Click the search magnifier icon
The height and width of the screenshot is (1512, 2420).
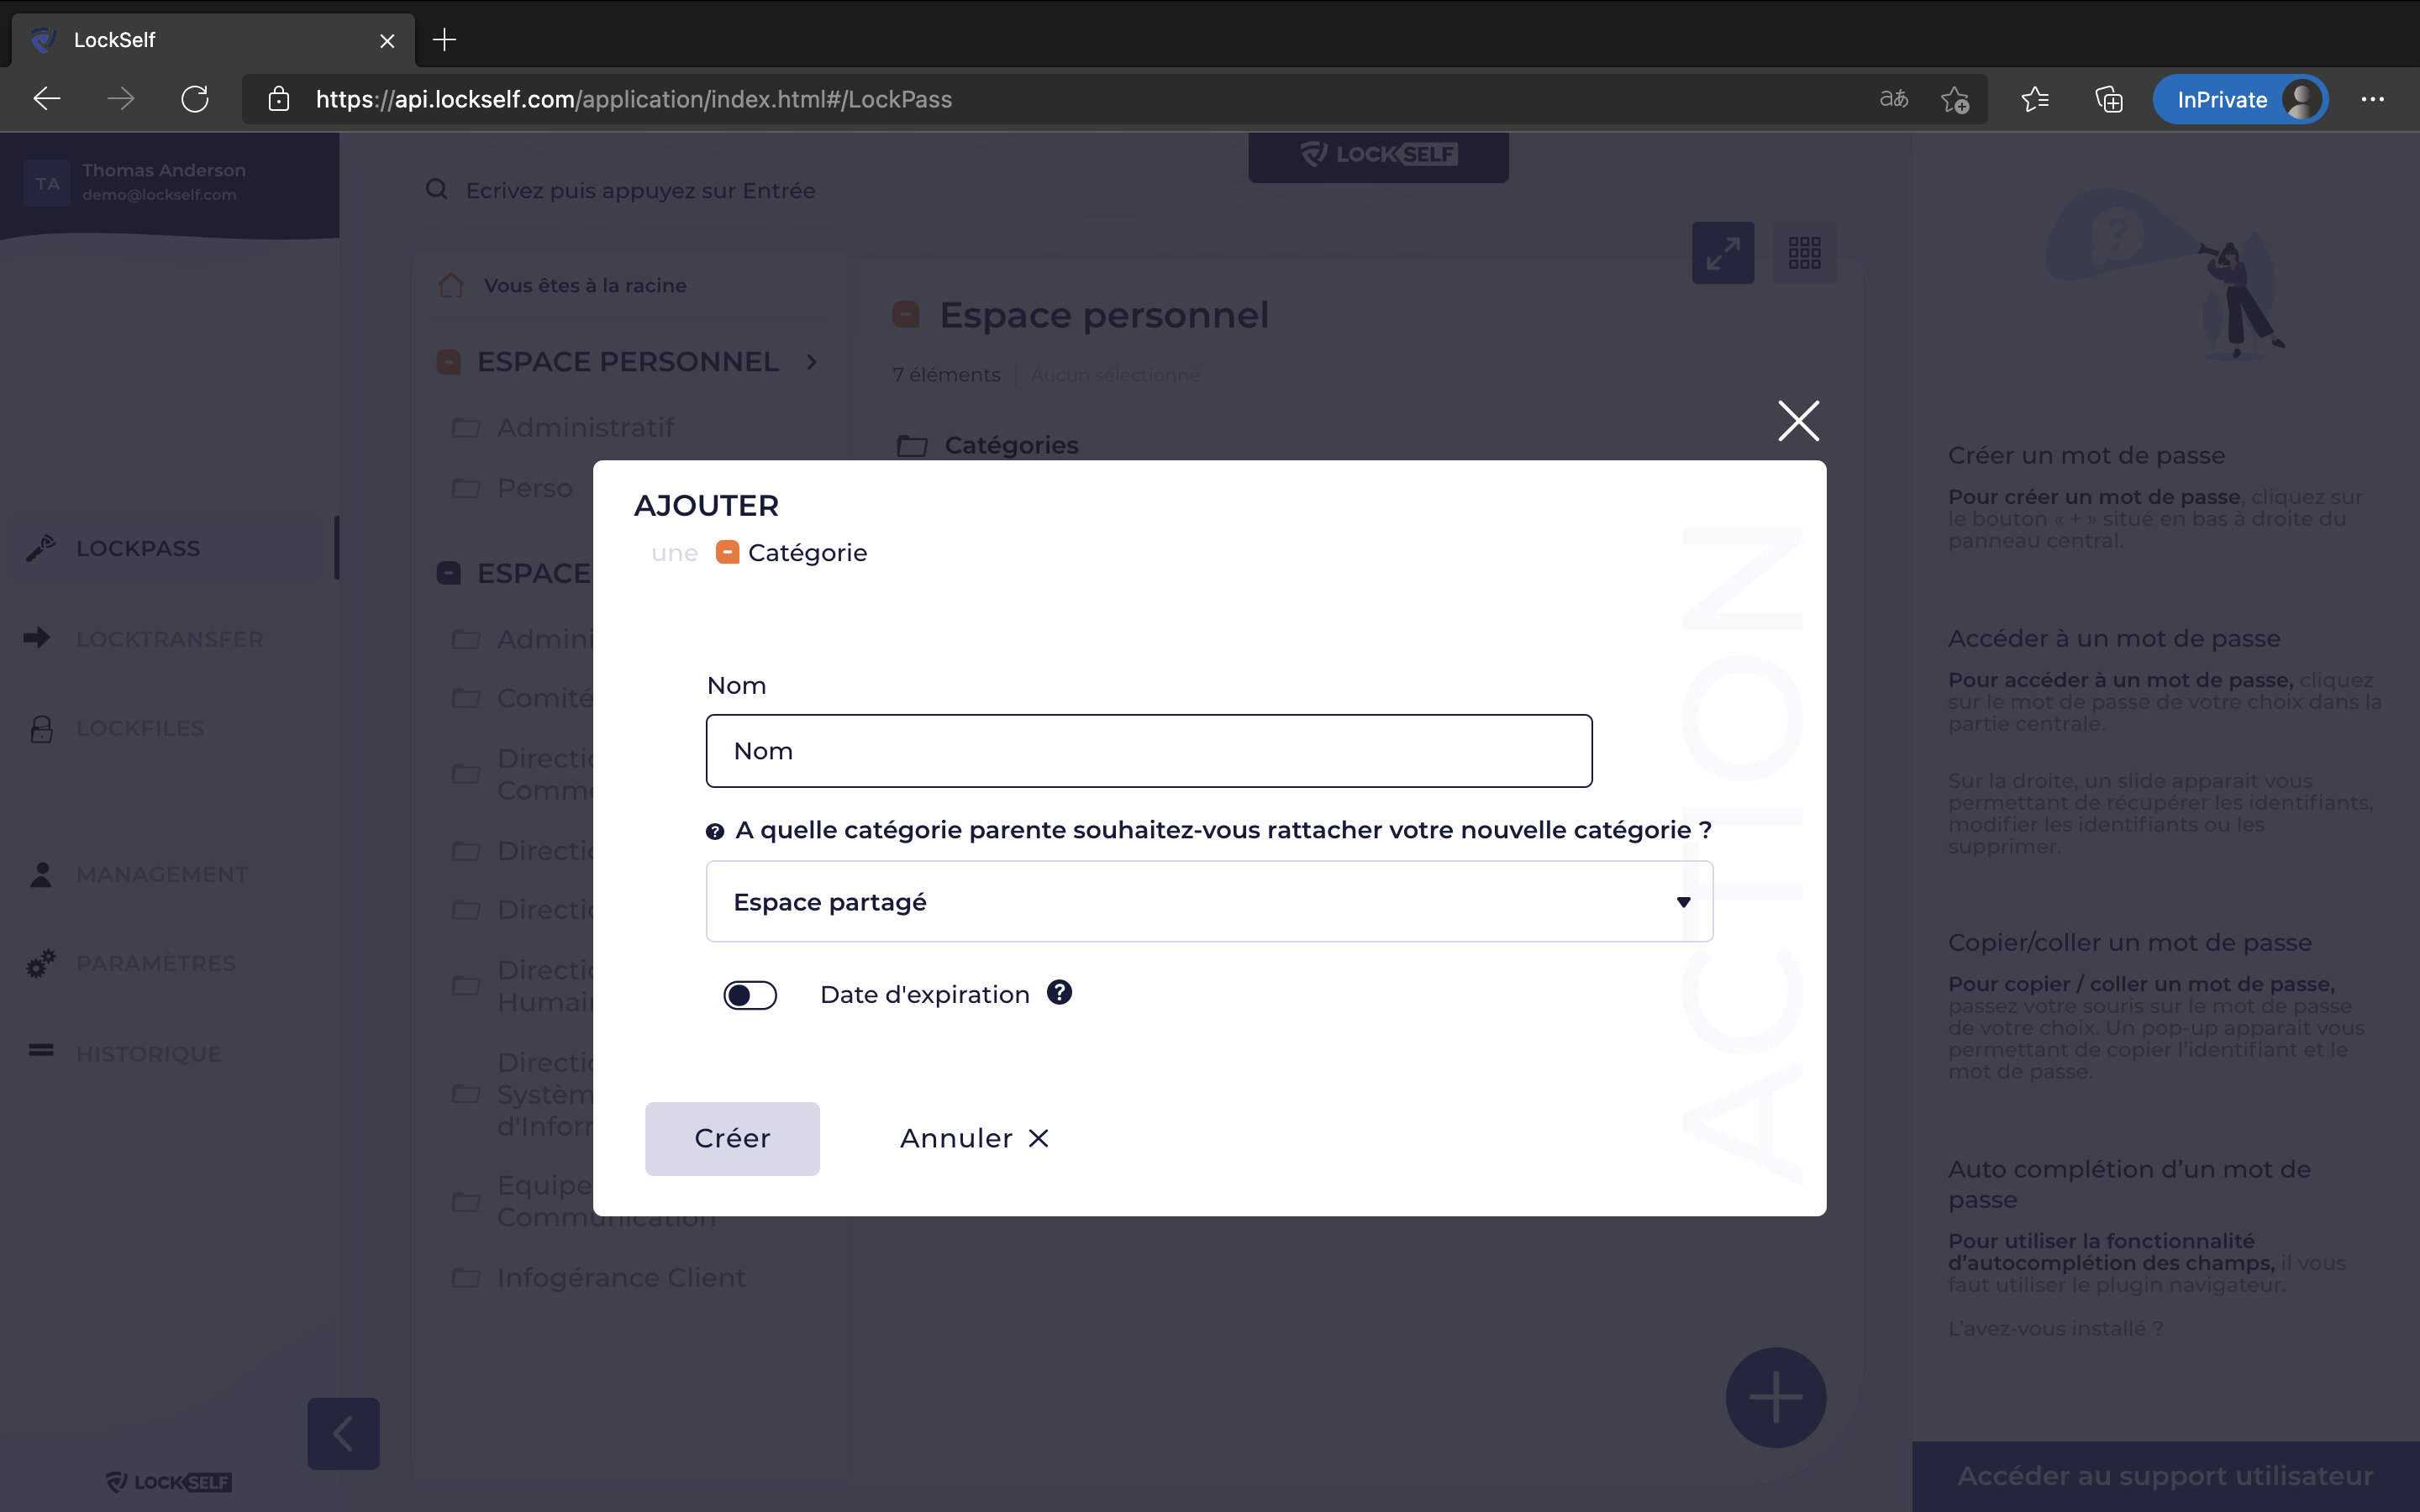tap(437, 189)
